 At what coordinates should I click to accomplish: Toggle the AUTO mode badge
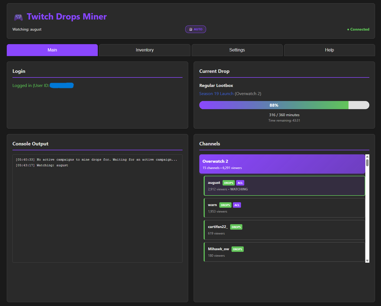coord(196,29)
